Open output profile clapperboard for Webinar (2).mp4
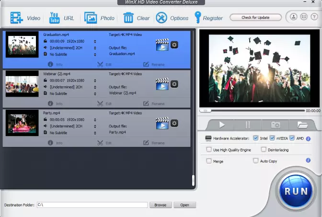322x217 pixels. [162, 84]
